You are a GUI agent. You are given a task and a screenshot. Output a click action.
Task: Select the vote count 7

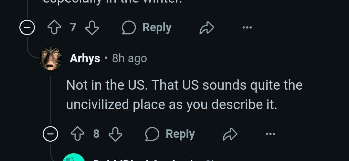coord(73,27)
